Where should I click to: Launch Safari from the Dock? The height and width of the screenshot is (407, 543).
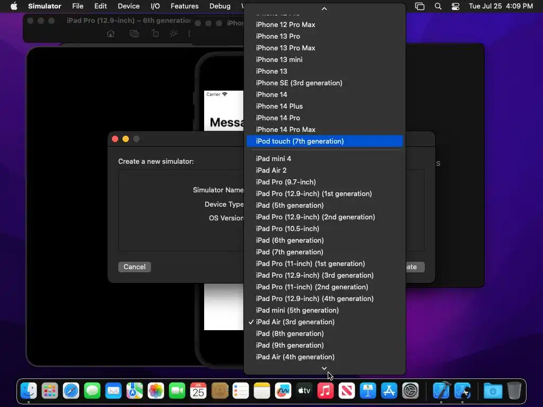[71, 391]
